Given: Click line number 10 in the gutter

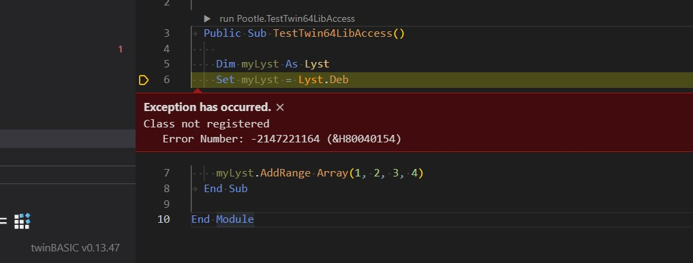Looking at the screenshot, I should point(164,219).
